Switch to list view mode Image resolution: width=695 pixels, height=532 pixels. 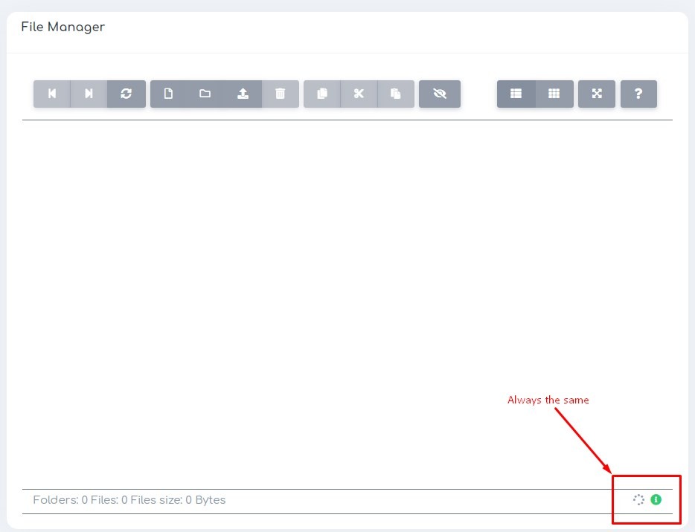(516, 94)
